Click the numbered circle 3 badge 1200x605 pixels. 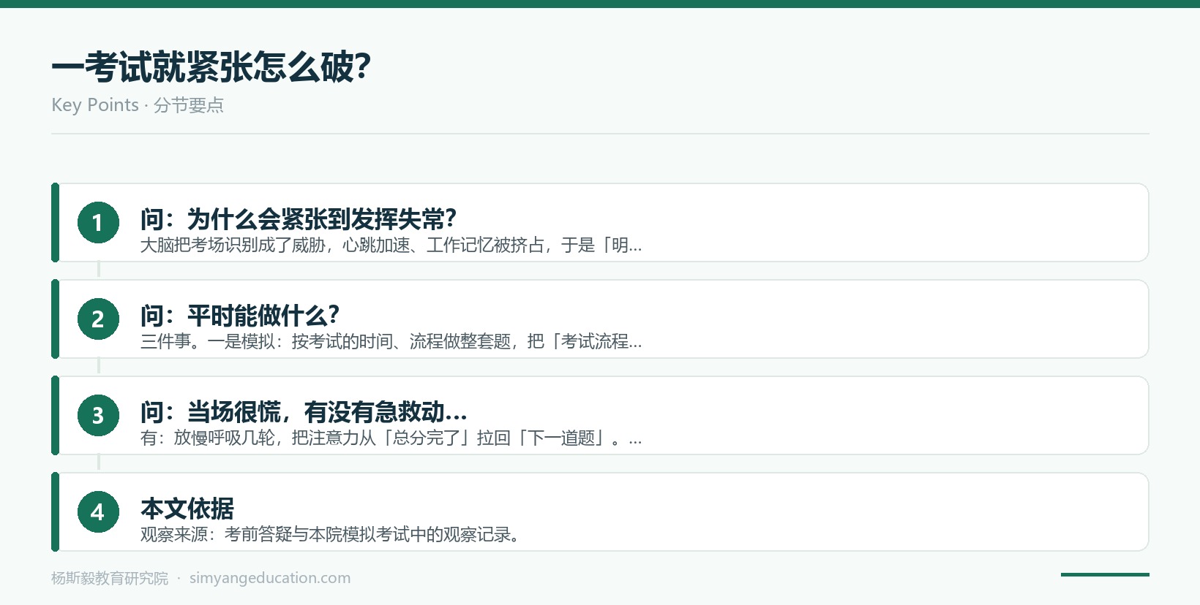[x=98, y=415]
